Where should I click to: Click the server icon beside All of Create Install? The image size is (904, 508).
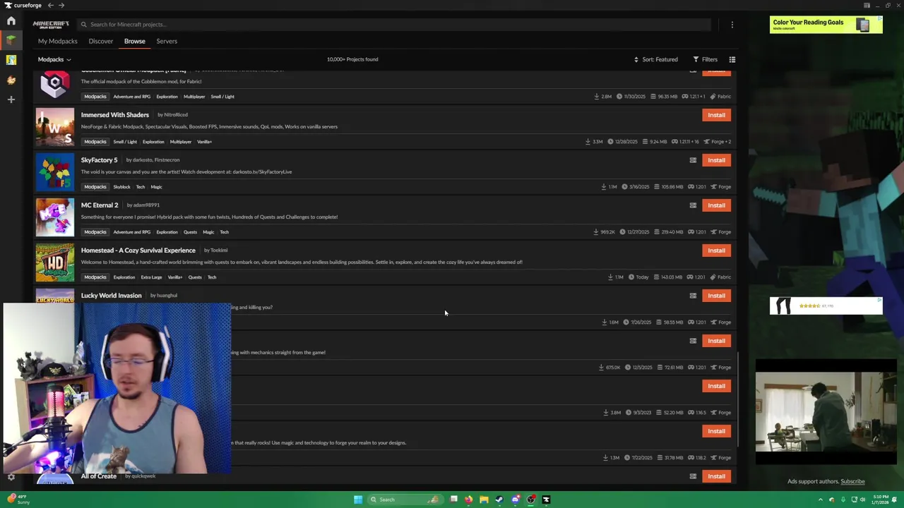(693, 476)
